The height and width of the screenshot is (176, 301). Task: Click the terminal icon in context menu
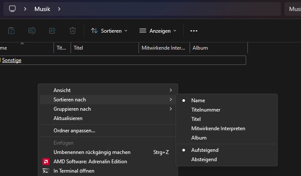(x=46, y=171)
